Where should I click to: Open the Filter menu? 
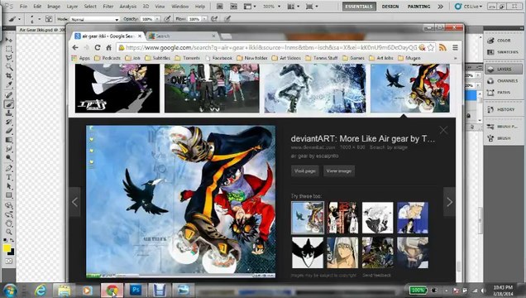coord(108,7)
